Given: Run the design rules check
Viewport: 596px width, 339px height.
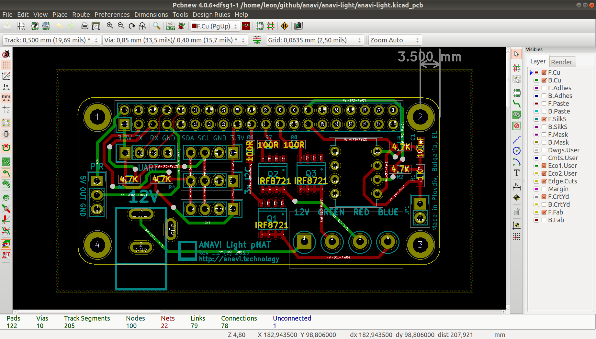Looking at the screenshot, I should [182, 26].
